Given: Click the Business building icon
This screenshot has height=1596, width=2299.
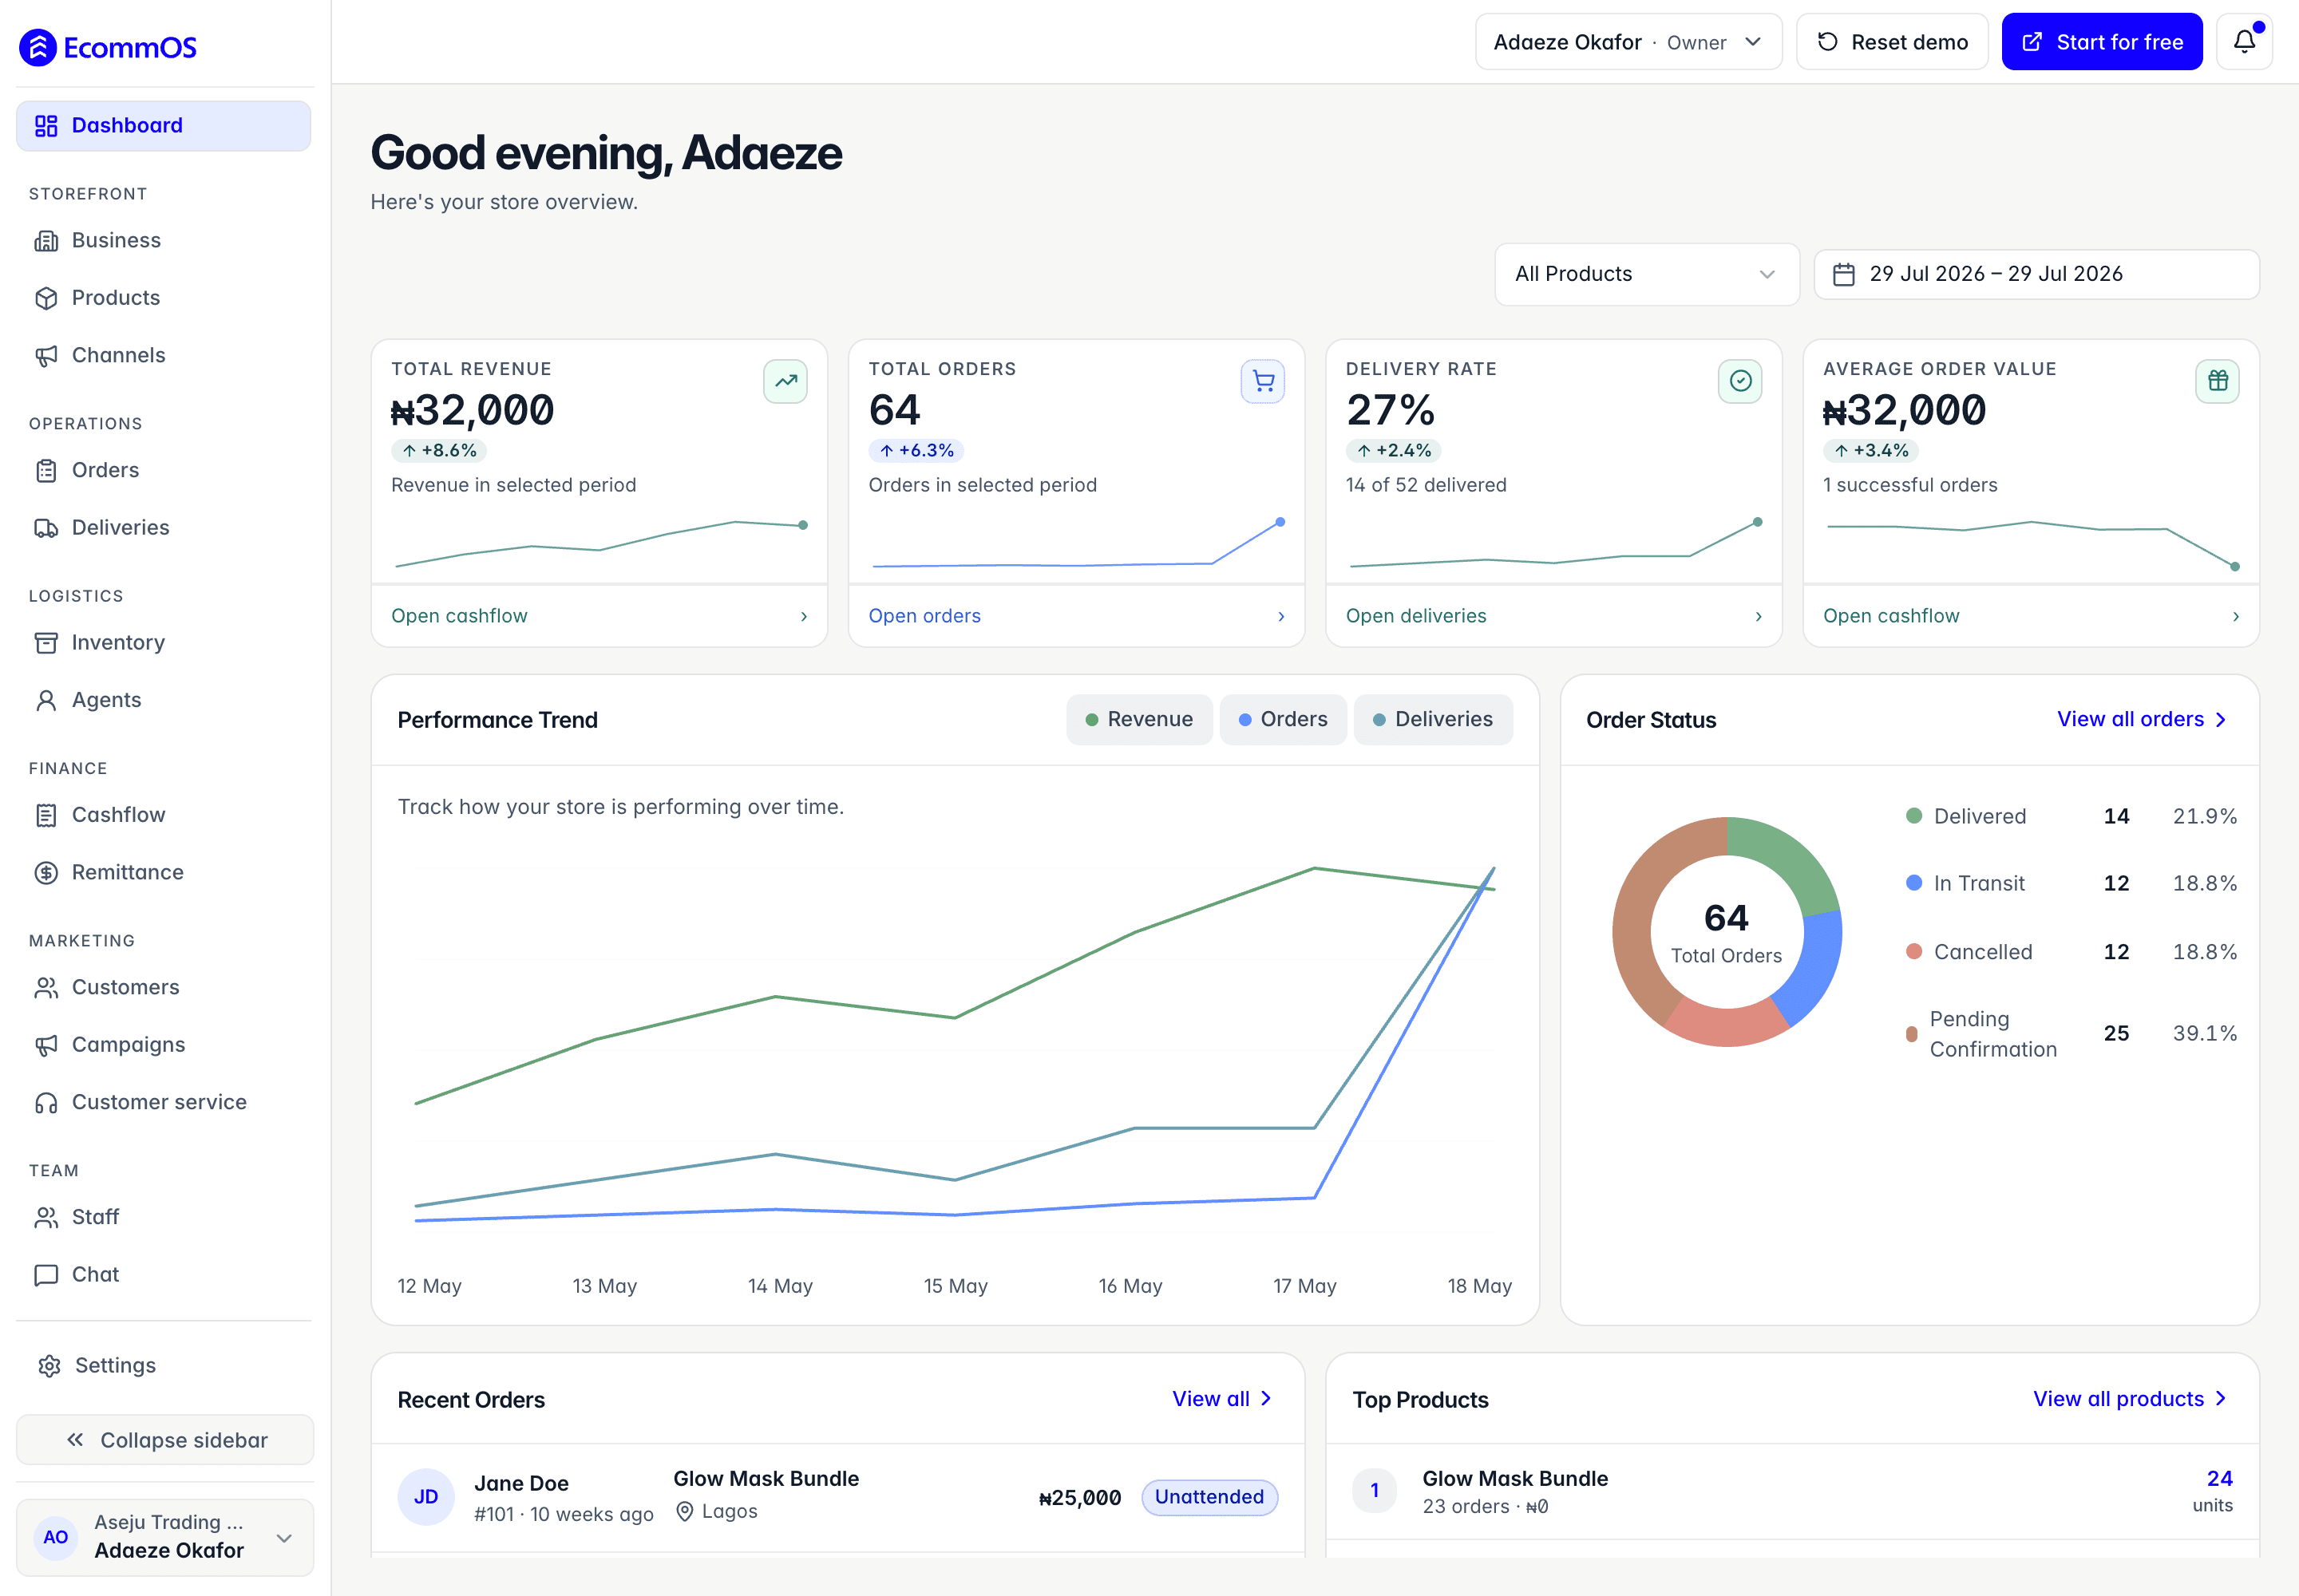Looking at the screenshot, I should pos(46,241).
